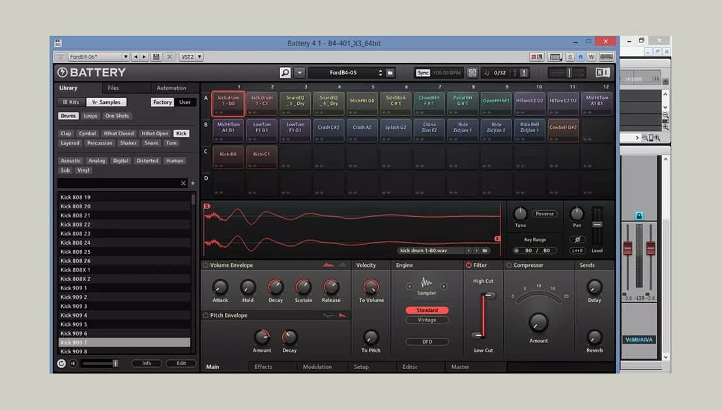Click the magnifier search icon in Battery header
Image resolution: width=722 pixels, height=410 pixels.
[x=285, y=73]
